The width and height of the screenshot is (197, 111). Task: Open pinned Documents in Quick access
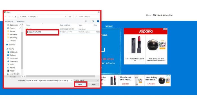pyautogui.click(x=14, y=25)
